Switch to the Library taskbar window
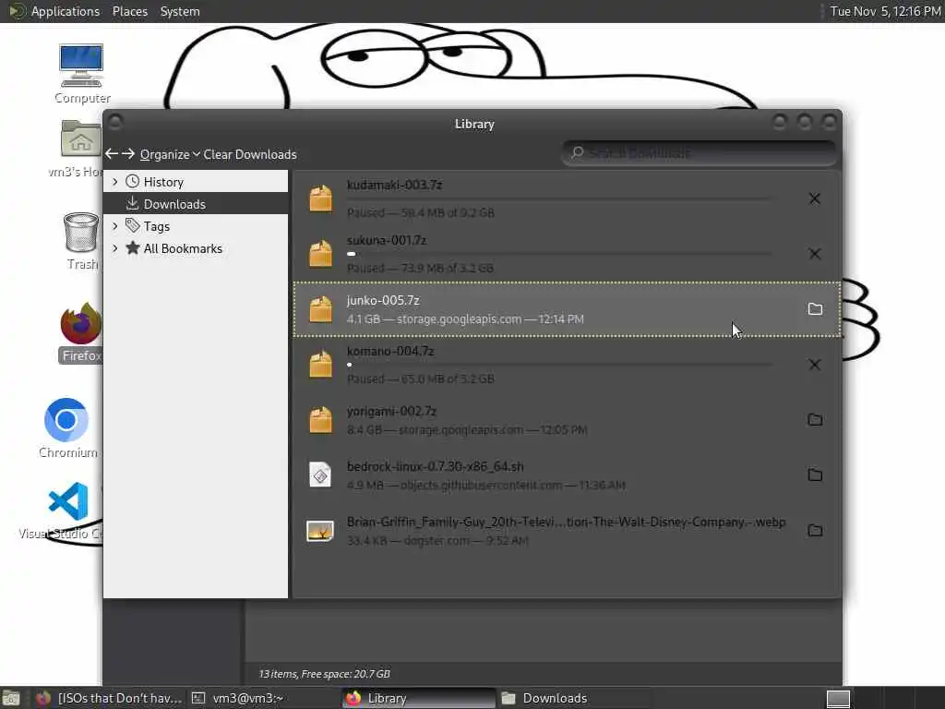This screenshot has width=945, height=709. (419, 698)
